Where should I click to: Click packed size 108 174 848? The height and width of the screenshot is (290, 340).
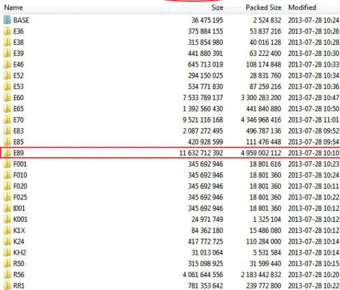pos(264,65)
